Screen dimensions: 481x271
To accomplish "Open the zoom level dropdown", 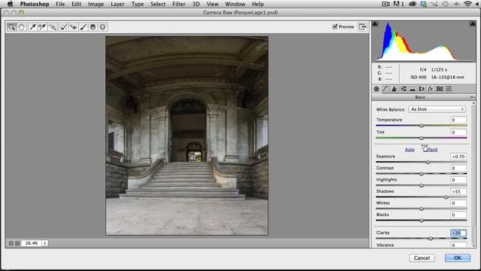I will tap(45, 243).
